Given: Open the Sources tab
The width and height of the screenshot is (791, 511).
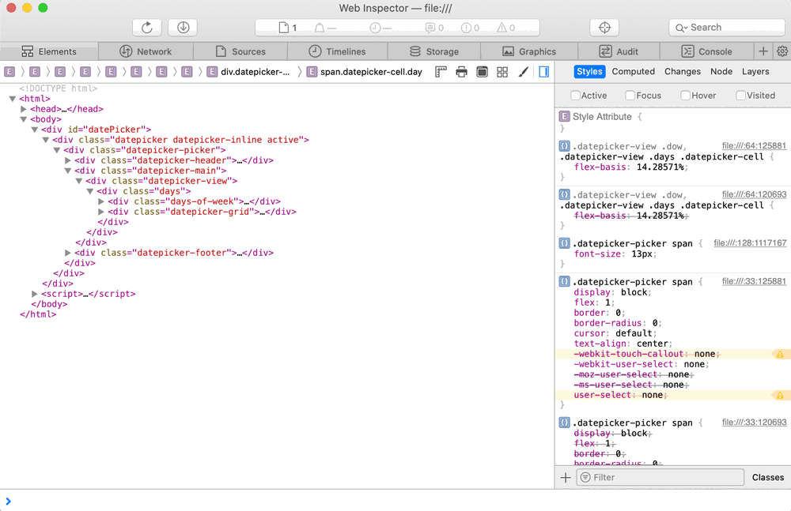Looking at the screenshot, I should pos(240,51).
